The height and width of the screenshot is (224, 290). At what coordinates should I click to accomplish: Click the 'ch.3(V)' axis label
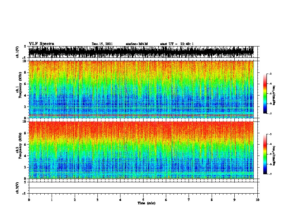point(18,188)
